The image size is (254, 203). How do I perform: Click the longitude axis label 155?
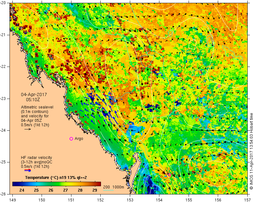(x=189, y=200)
